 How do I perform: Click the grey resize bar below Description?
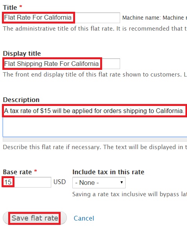pos(95,139)
